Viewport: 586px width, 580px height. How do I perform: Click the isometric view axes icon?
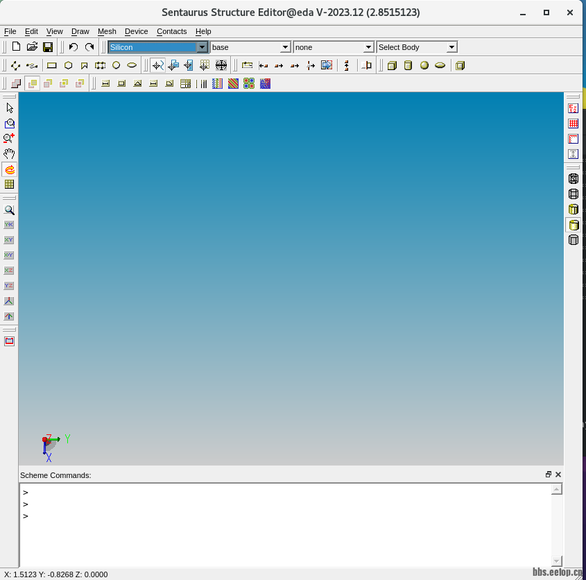[9, 301]
